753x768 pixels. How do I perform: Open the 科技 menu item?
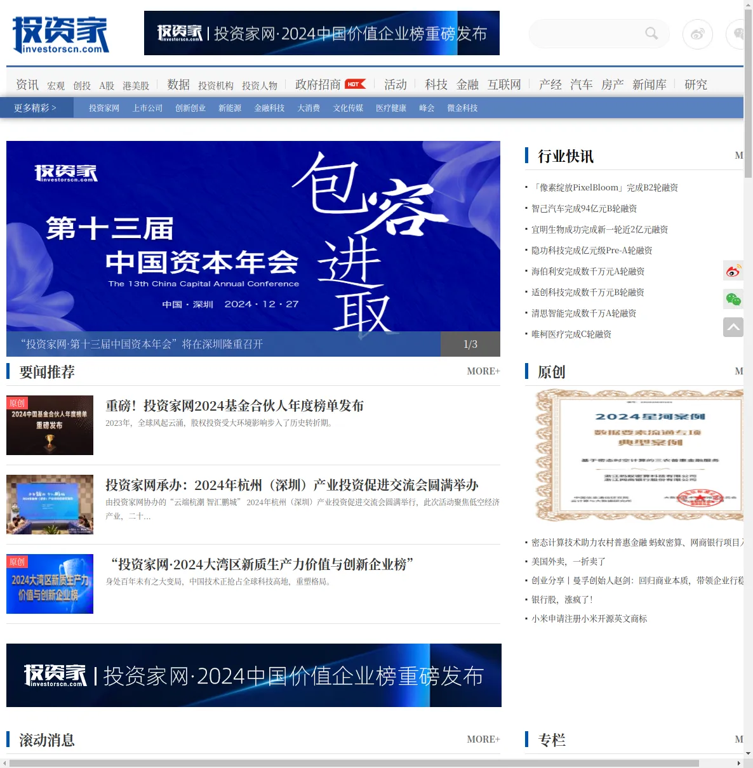(x=436, y=84)
